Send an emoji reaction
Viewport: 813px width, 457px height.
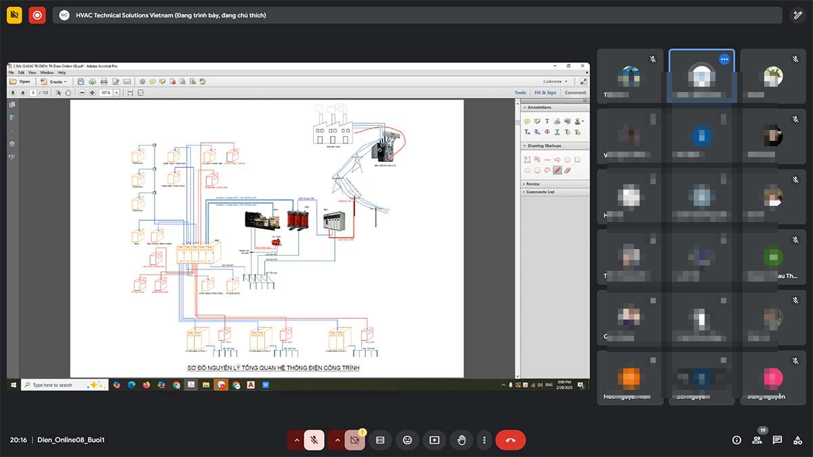coord(407,440)
